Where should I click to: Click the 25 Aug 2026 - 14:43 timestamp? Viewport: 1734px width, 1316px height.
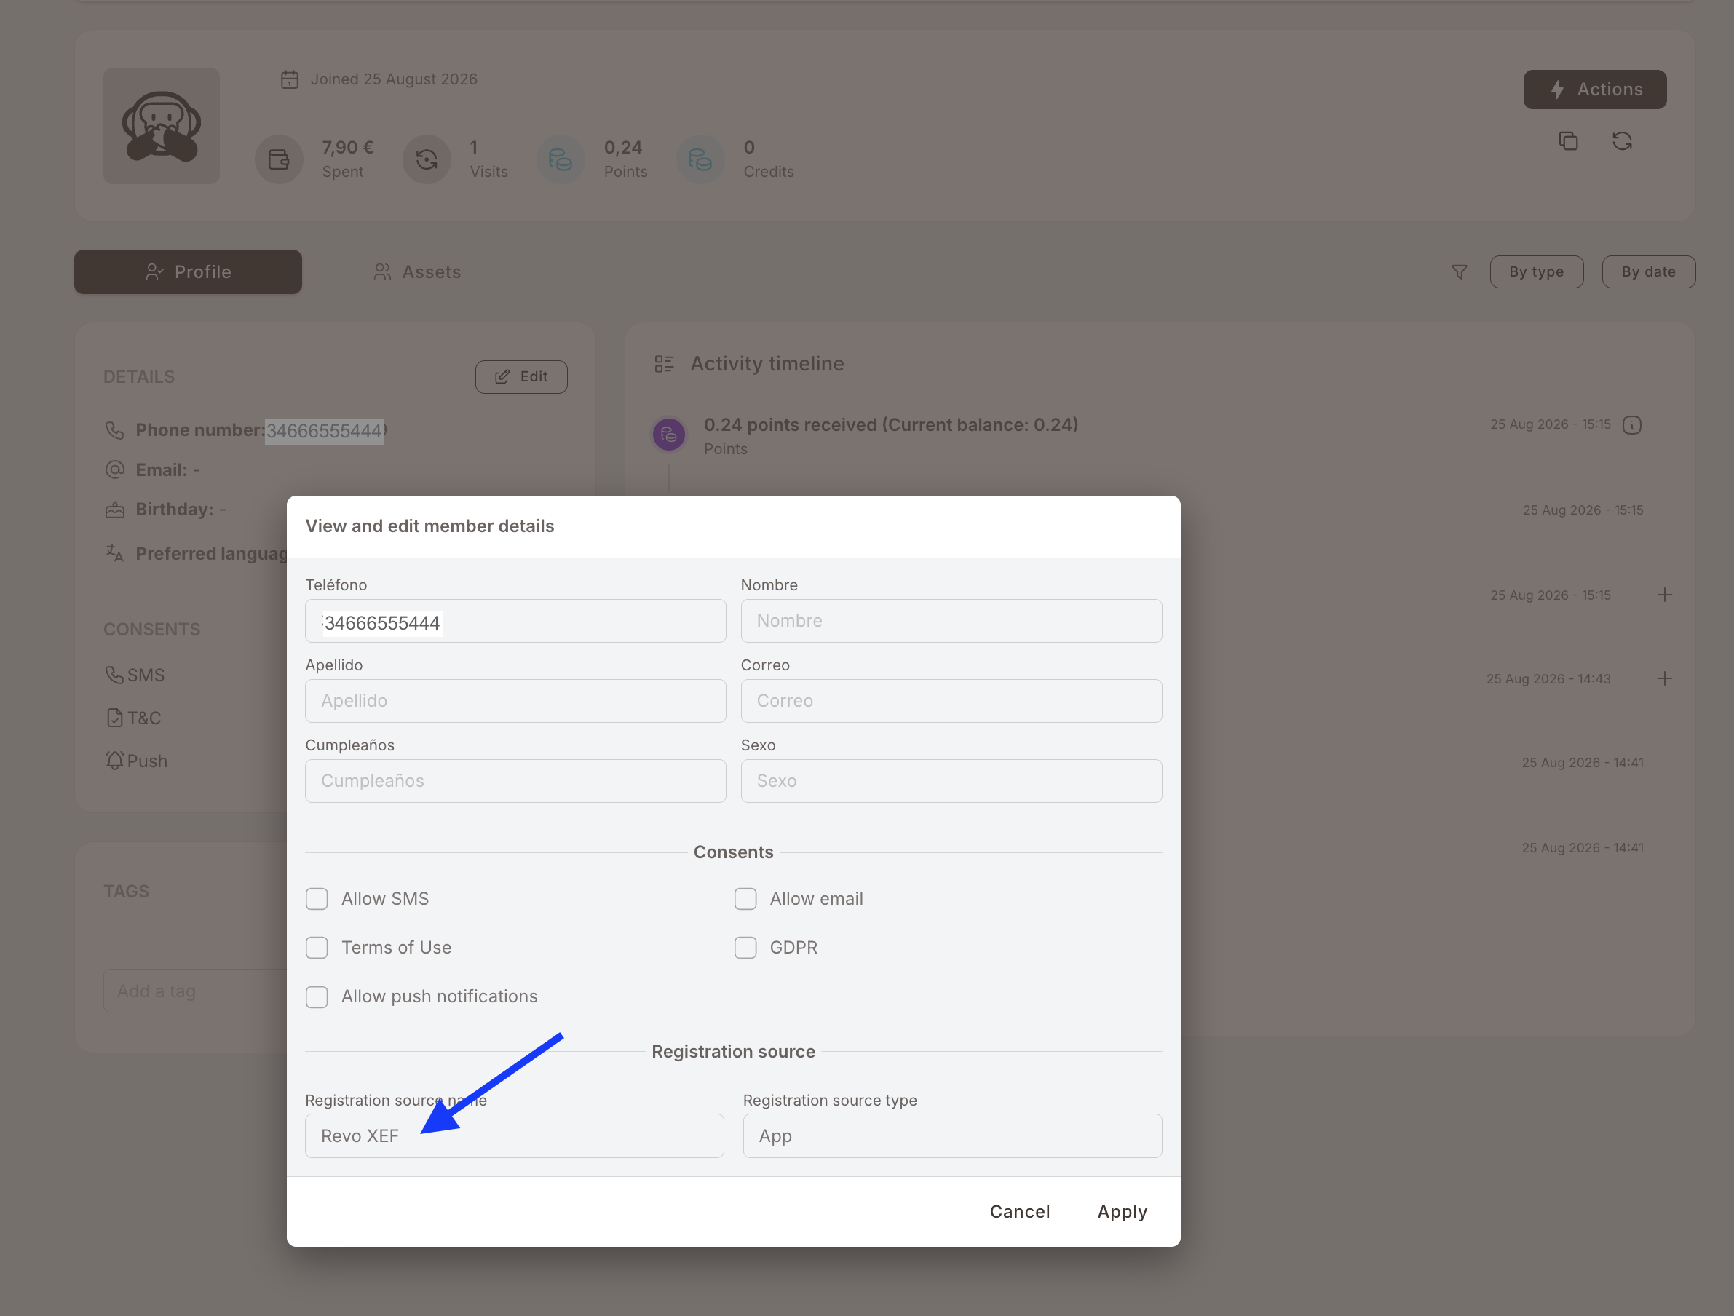1548,680
